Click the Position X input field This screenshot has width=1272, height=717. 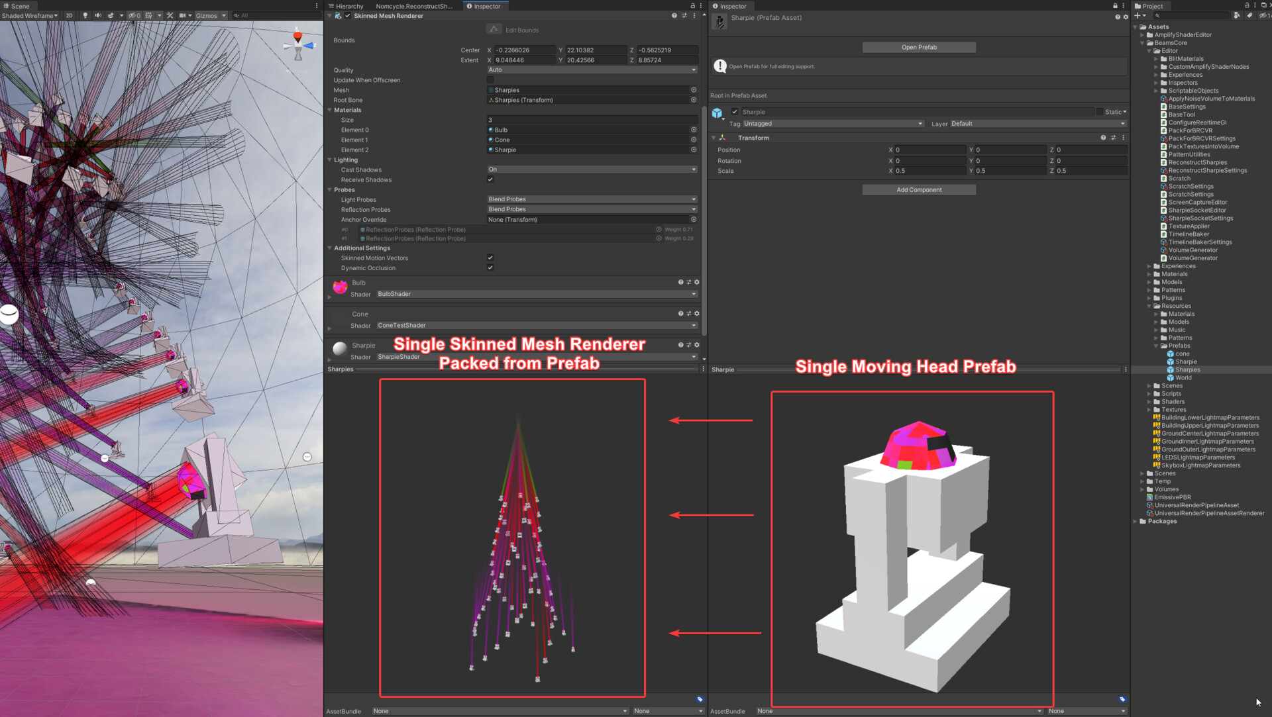[x=929, y=150]
